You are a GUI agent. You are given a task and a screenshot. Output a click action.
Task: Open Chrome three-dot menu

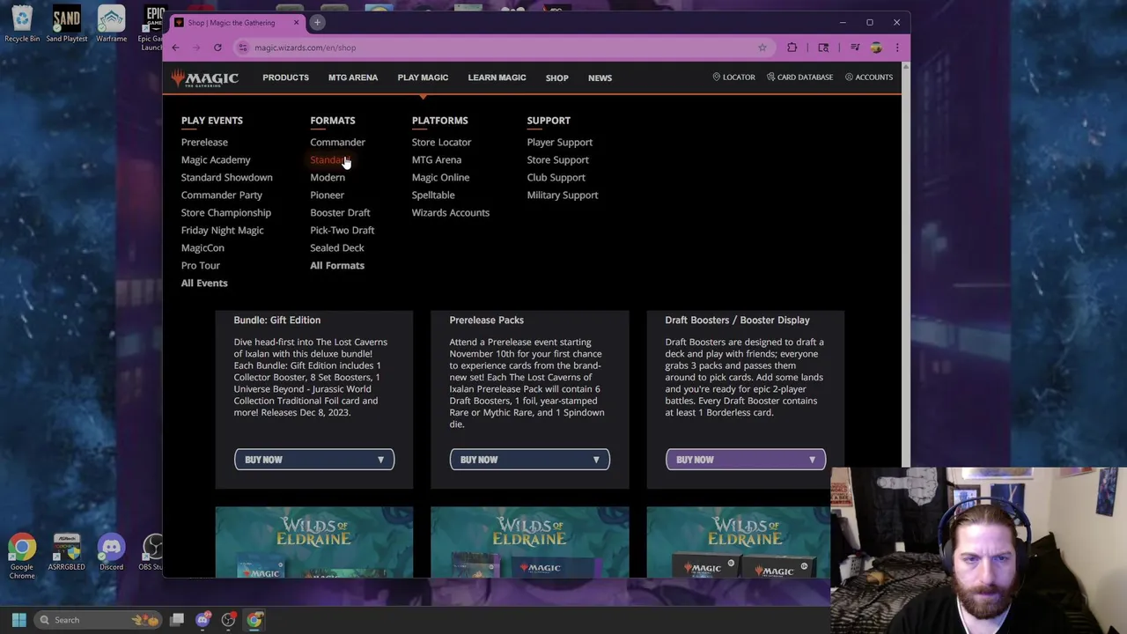pyautogui.click(x=897, y=48)
